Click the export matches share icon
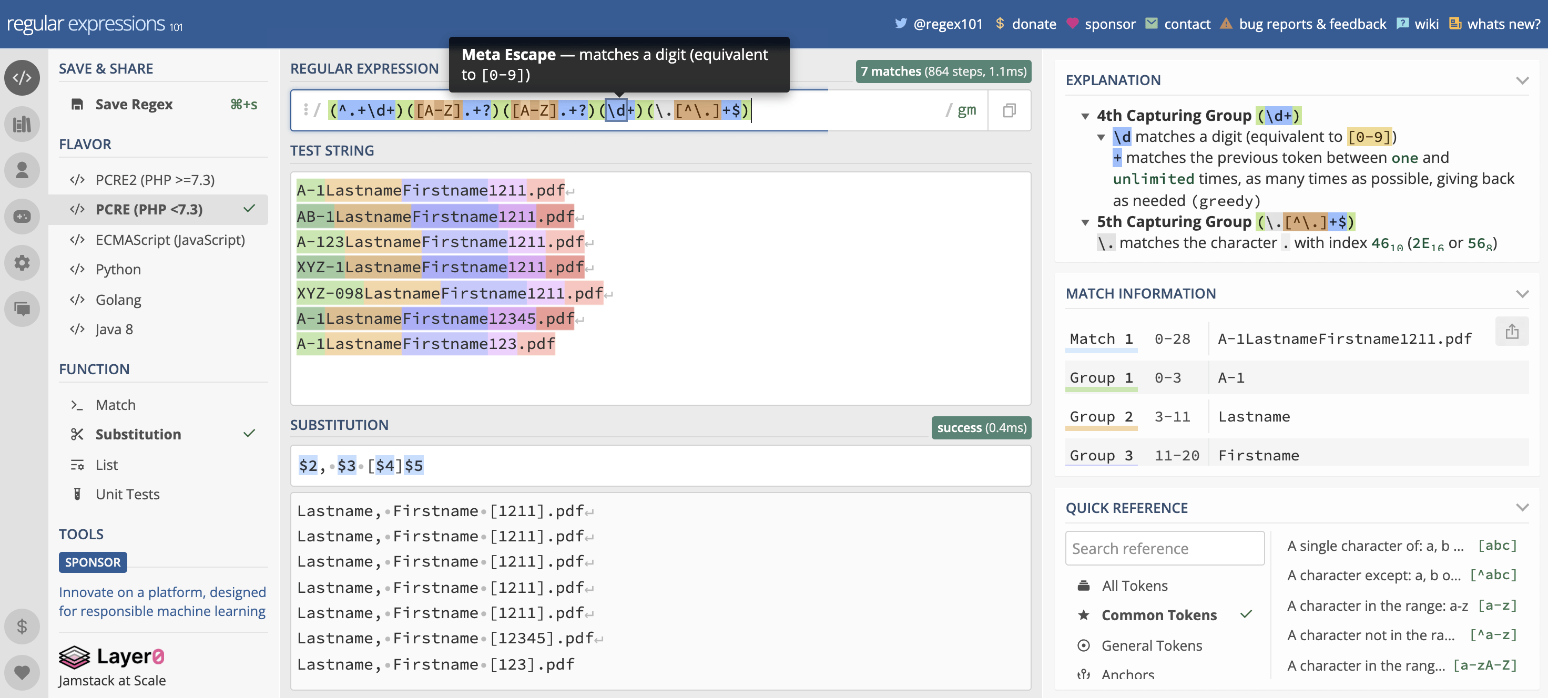The image size is (1548, 698). click(1512, 332)
